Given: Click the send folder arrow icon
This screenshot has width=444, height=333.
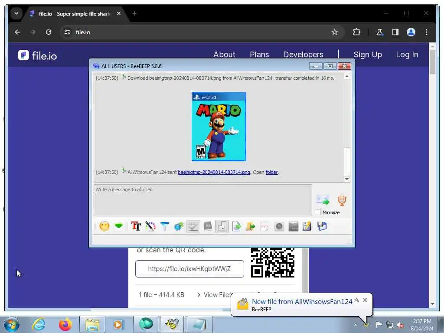Looking at the screenshot, I should [250, 226].
